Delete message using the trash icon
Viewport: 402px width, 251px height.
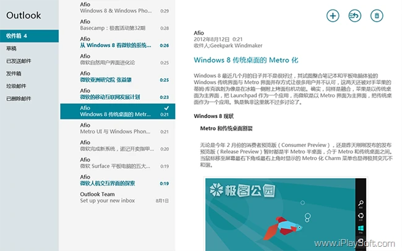pos(377,15)
